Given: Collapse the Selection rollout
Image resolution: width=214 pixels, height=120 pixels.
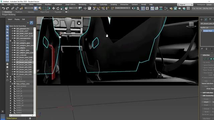Looking at the screenshot, I should [x=206, y=55].
